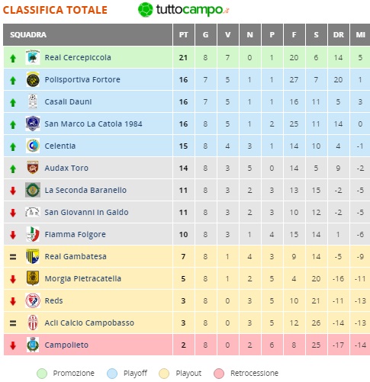Click the Reds team round logo
This screenshot has height=382, width=370.
pos(33,300)
